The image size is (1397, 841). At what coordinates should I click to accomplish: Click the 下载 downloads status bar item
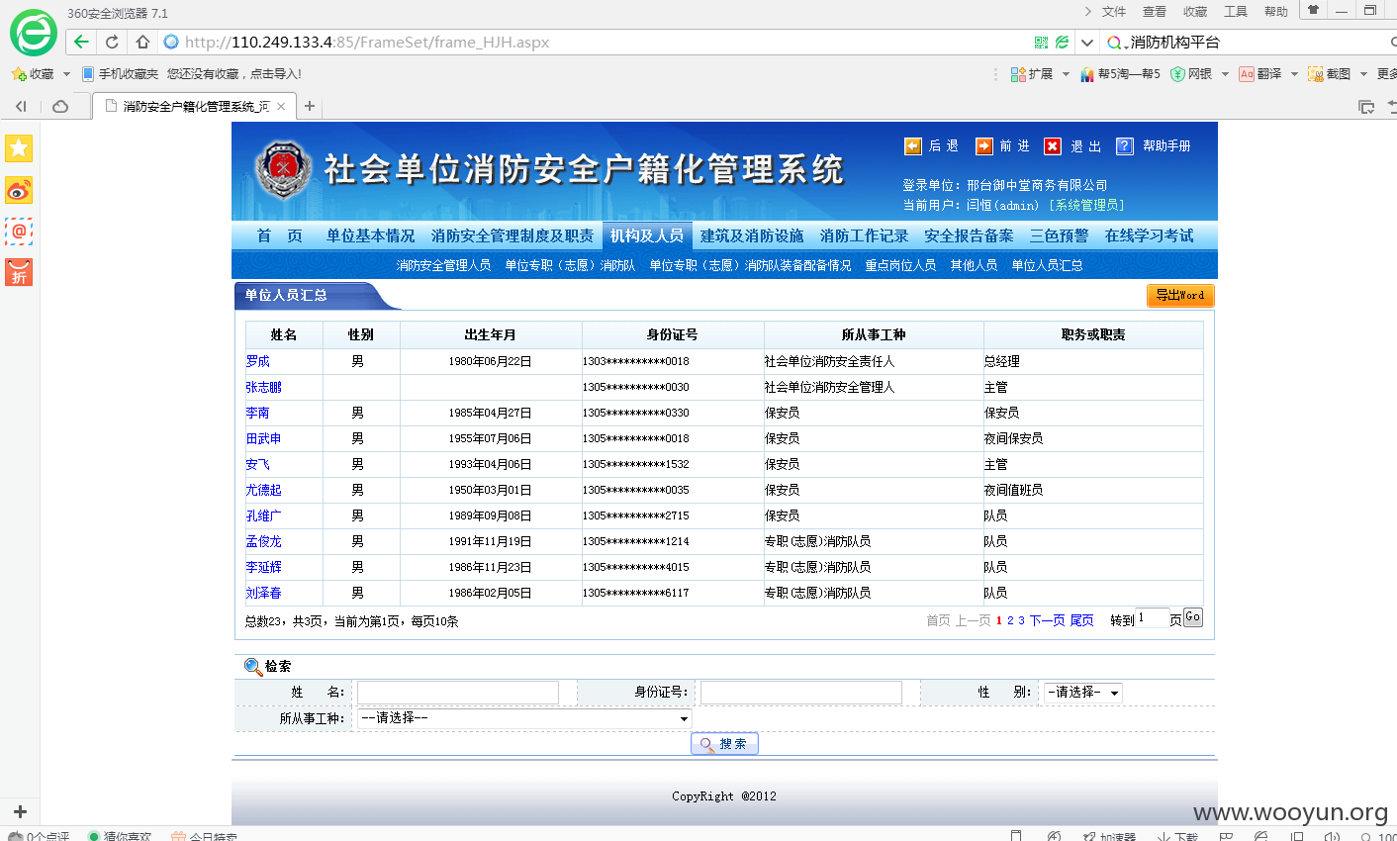(x=1177, y=836)
